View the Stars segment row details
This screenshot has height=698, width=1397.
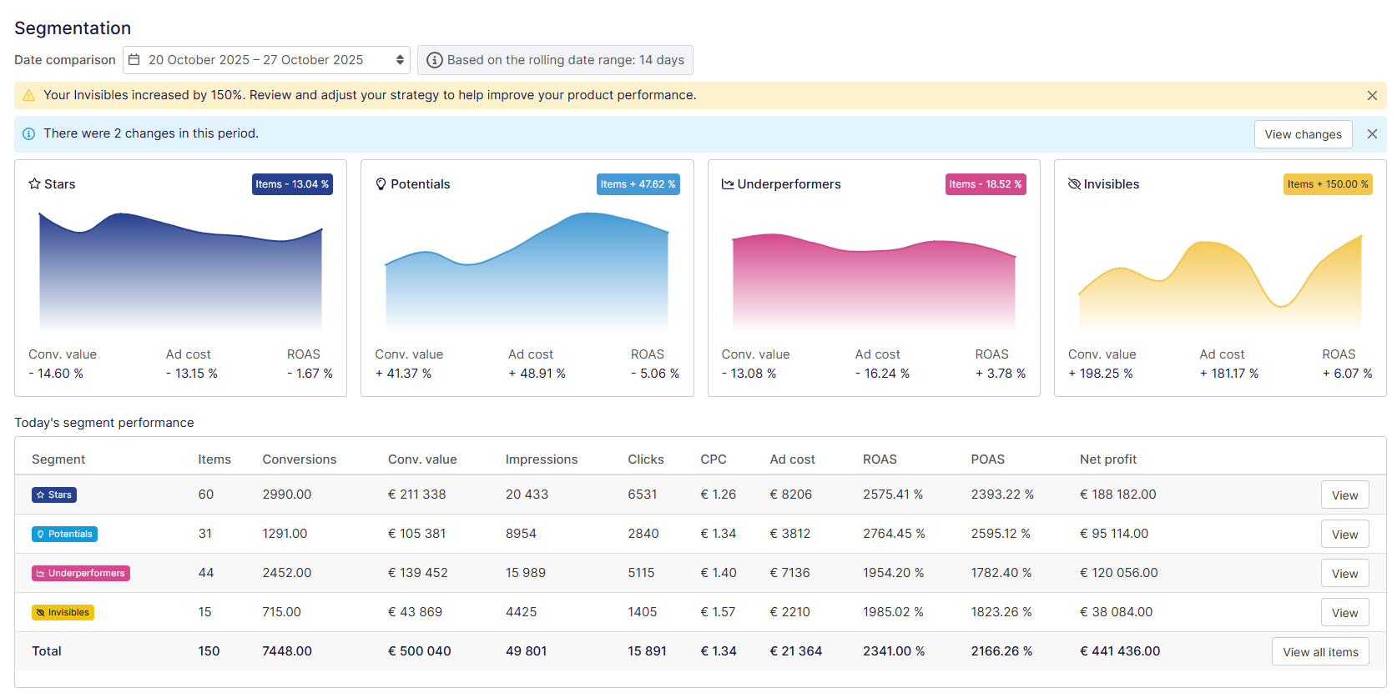[x=1344, y=495]
